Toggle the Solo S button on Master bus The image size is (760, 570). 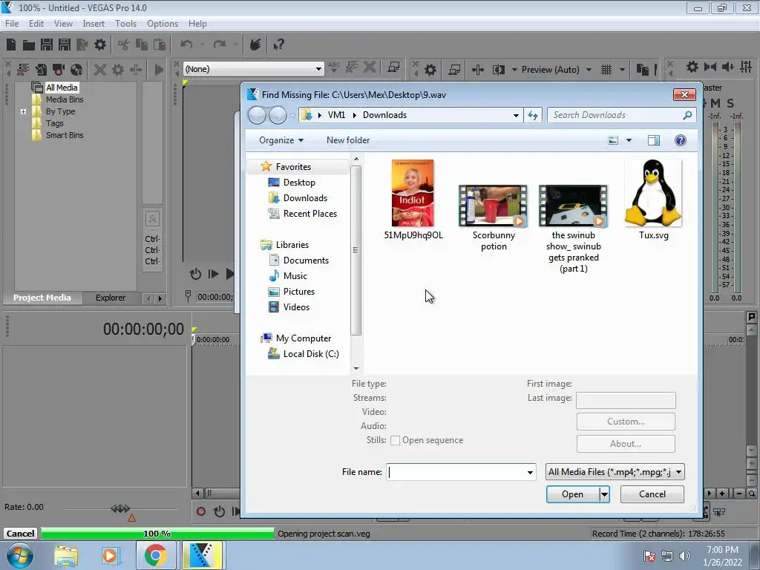pos(730,103)
